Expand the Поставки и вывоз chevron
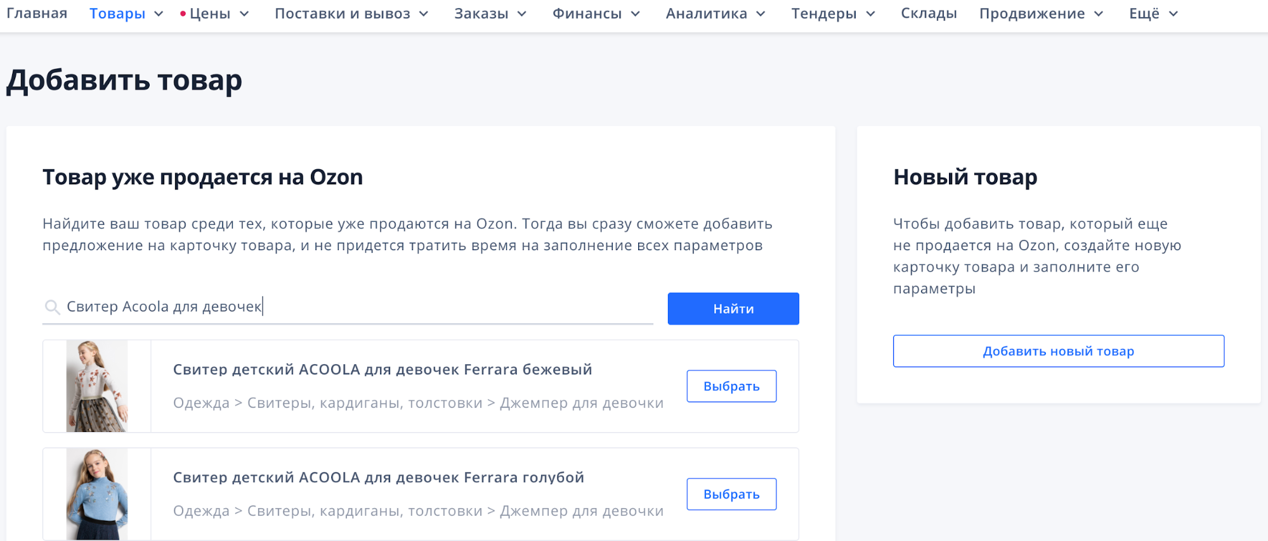The width and height of the screenshot is (1268, 541). [x=424, y=14]
